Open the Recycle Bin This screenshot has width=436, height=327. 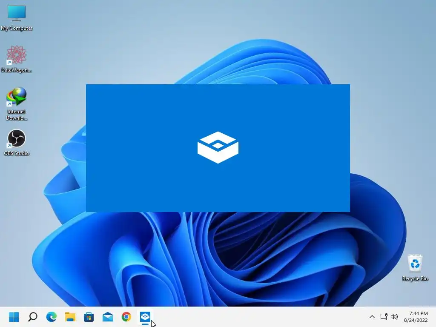pos(415,267)
